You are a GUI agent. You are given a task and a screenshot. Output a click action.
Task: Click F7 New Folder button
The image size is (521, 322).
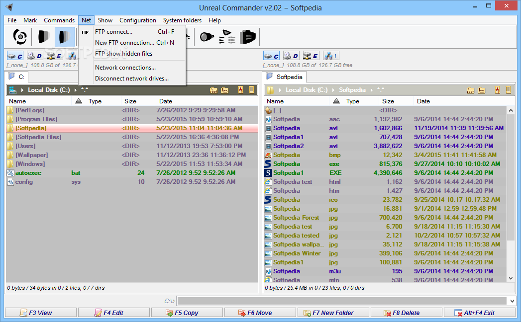[333, 313]
